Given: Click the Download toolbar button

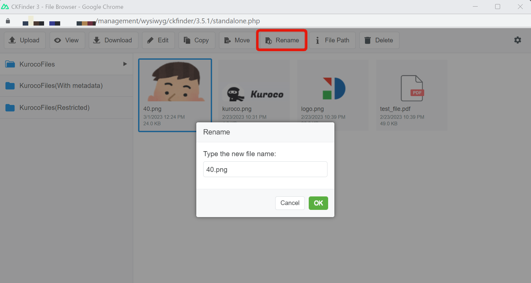Looking at the screenshot, I should 113,40.
